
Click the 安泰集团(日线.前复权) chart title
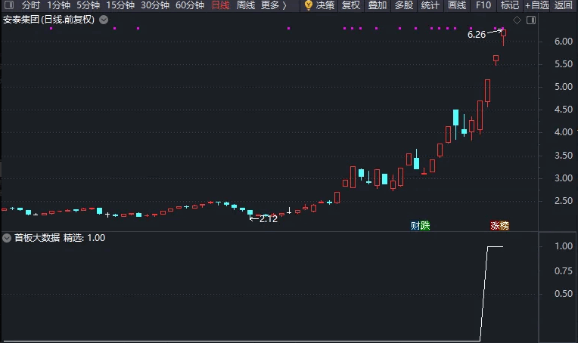pyautogui.click(x=48, y=20)
